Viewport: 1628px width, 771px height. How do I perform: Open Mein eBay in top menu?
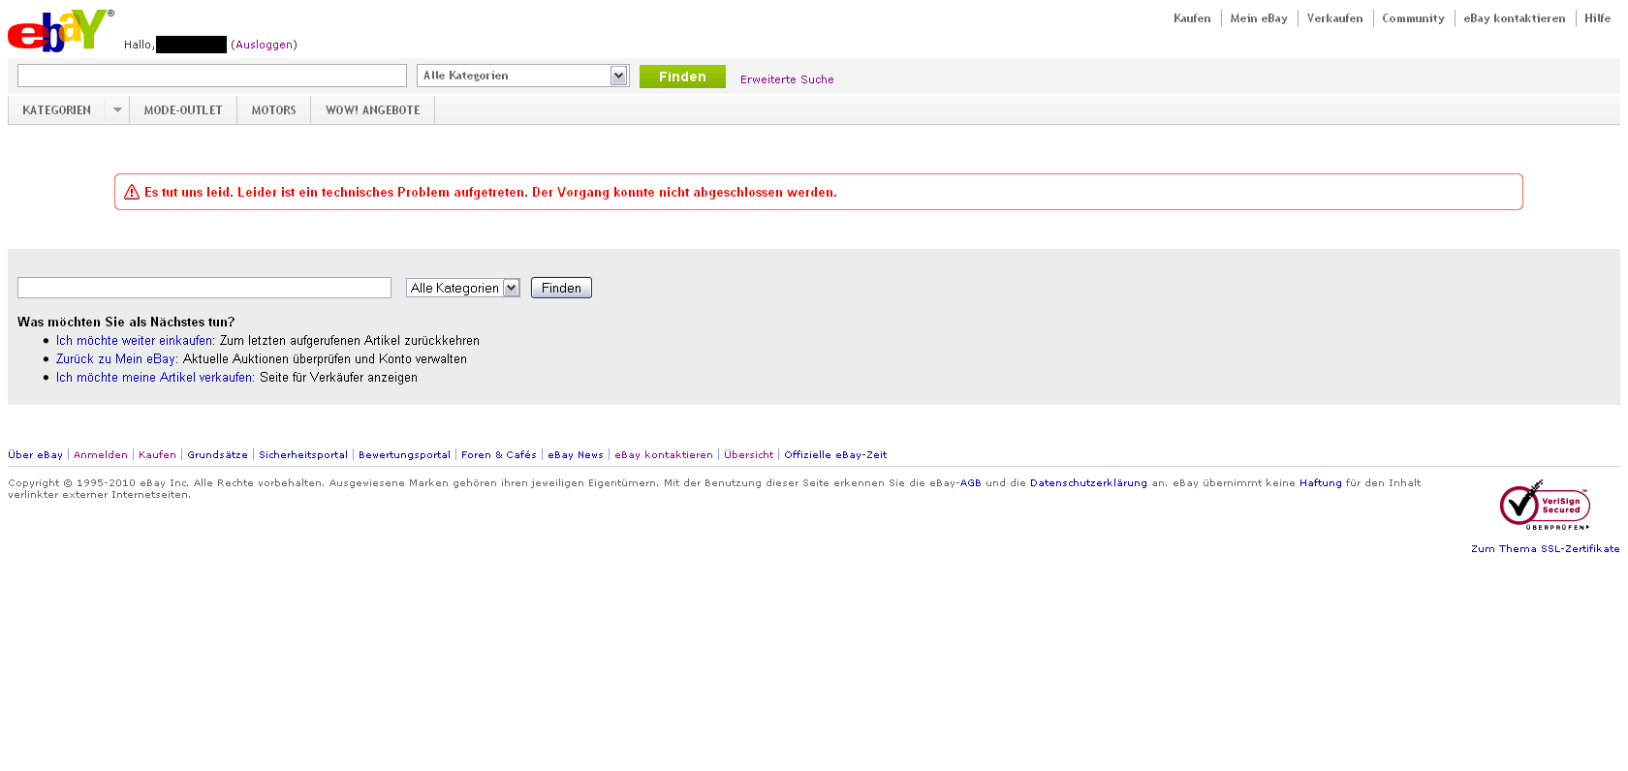1259,18
